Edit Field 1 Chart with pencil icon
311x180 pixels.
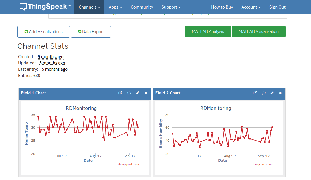point(138,93)
